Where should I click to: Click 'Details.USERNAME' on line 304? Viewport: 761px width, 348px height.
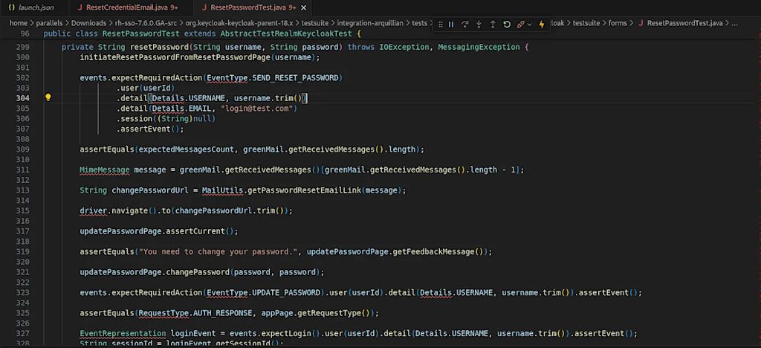click(x=188, y=98)
